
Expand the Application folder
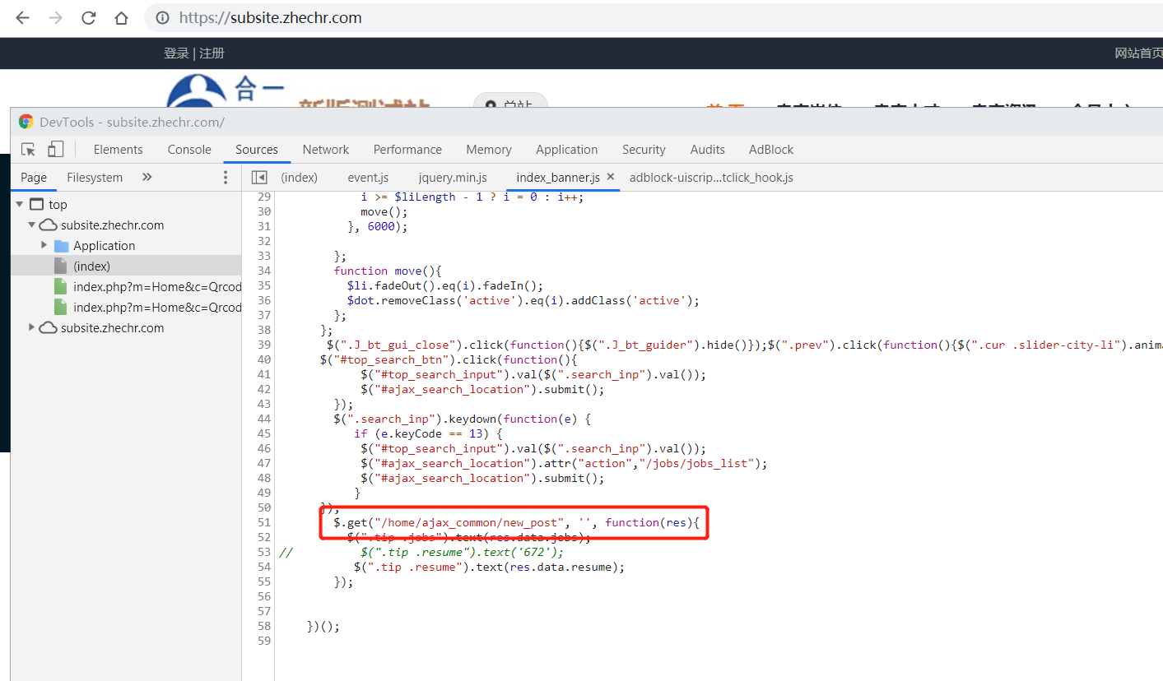click(x=45, y=246)
